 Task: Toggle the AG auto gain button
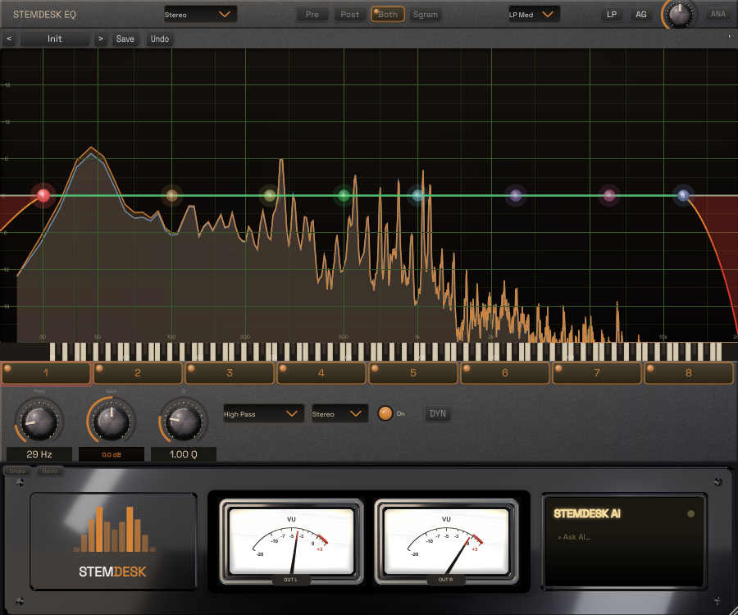tap(641, 15)
